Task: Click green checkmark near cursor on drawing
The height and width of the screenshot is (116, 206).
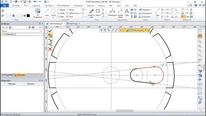Action: pyautogui.click(x=163, y=64)
